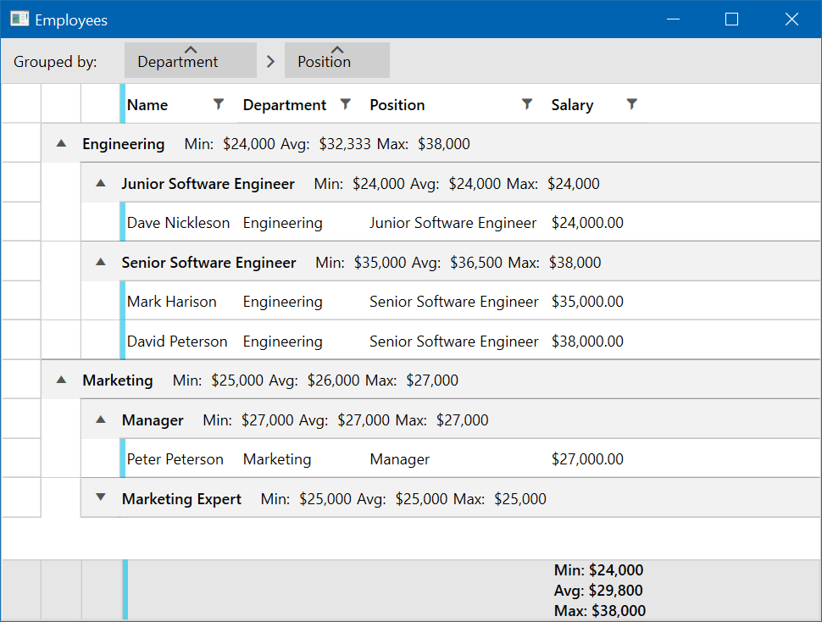Click the Marketing Avg: $26,000 aggregate
822x622 pixels.
click(x=314, y=380)
